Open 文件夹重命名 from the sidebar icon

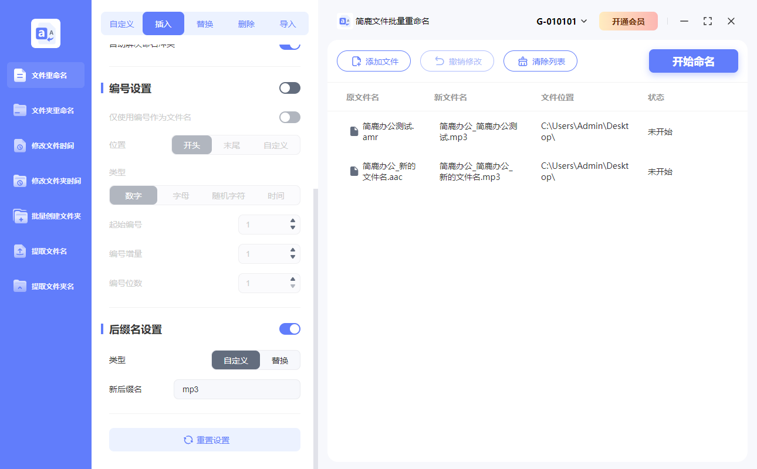point(20,110)
